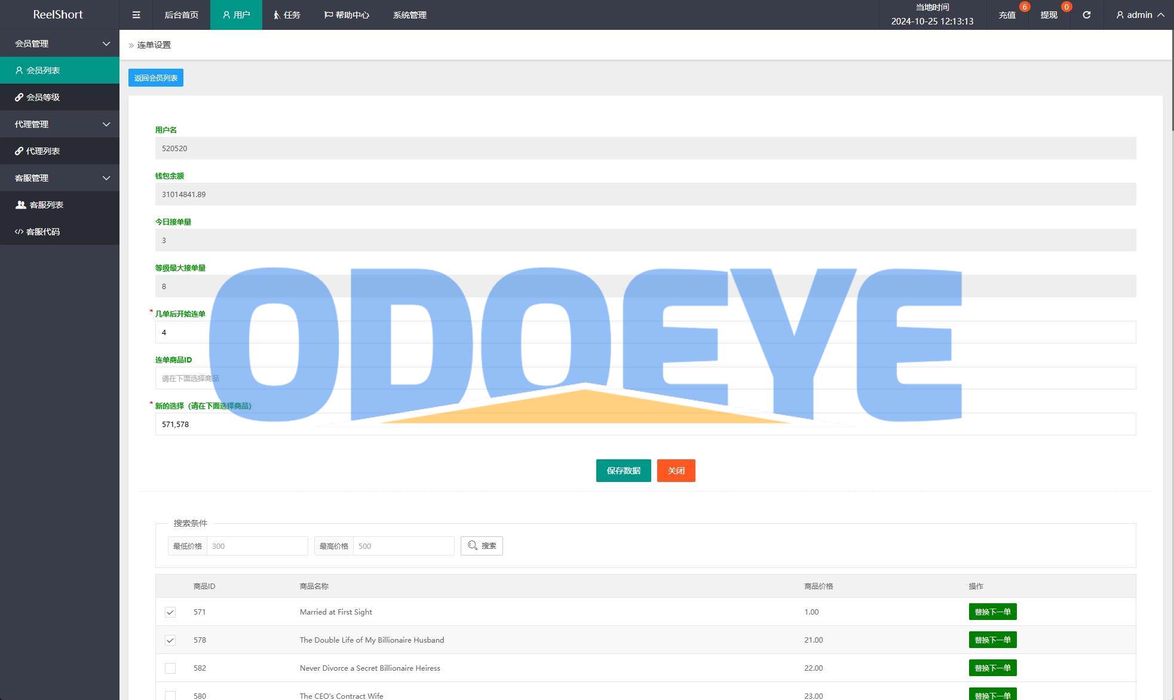The width and height of the screenshot is (1174, 700).
Task: Click the 钱包余额 field
Action: (x=645, y=194)
